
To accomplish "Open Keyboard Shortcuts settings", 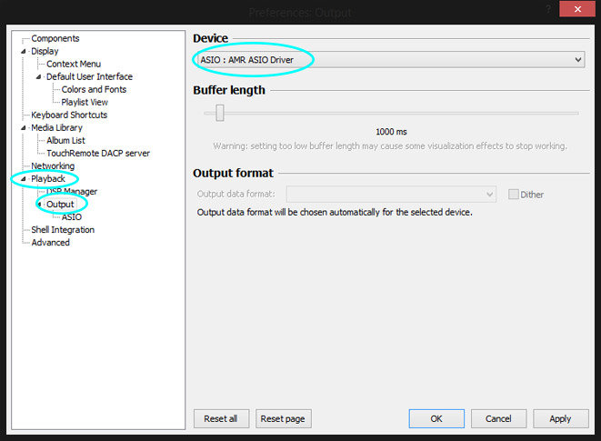I will 69,115.
